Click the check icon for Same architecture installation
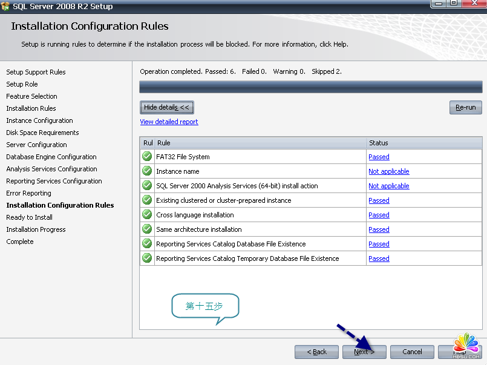 click(146, 229)
